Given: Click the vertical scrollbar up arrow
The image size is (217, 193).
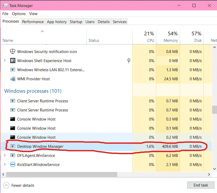Looking at the screenshot, I should [214, 47].
